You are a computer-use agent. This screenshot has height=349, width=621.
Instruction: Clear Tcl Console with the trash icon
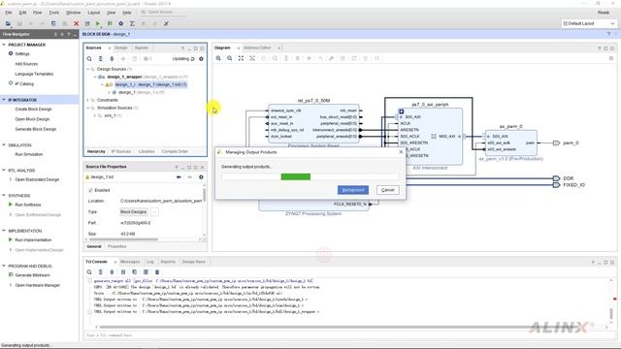coord(157,272)
